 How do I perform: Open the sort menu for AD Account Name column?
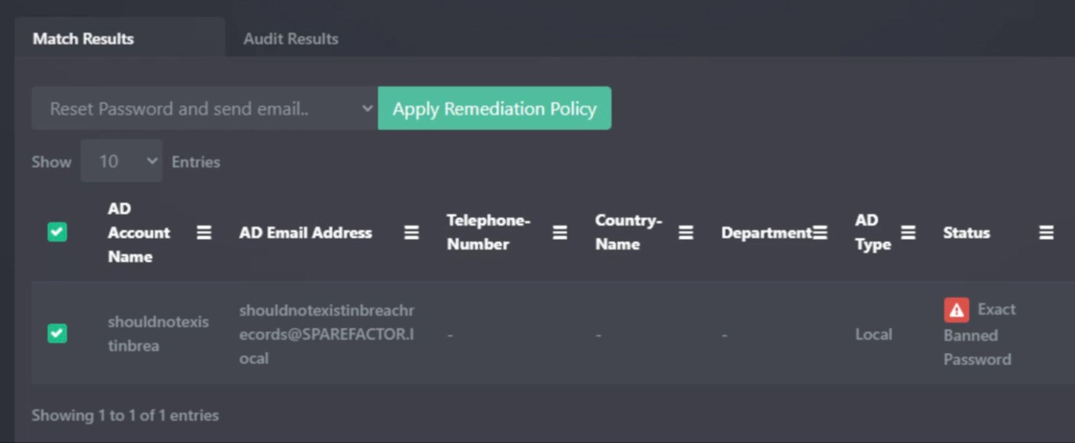(204, 233)
